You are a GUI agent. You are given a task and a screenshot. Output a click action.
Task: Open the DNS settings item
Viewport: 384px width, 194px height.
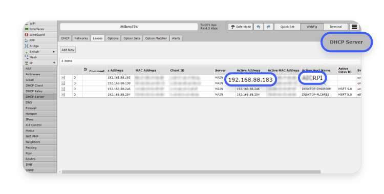point(40,102)
